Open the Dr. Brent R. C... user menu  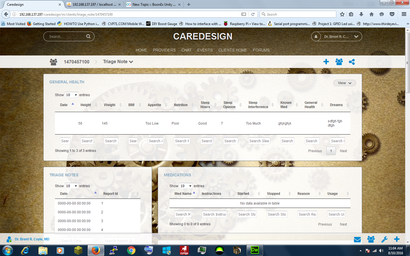(x=336, y=36)
